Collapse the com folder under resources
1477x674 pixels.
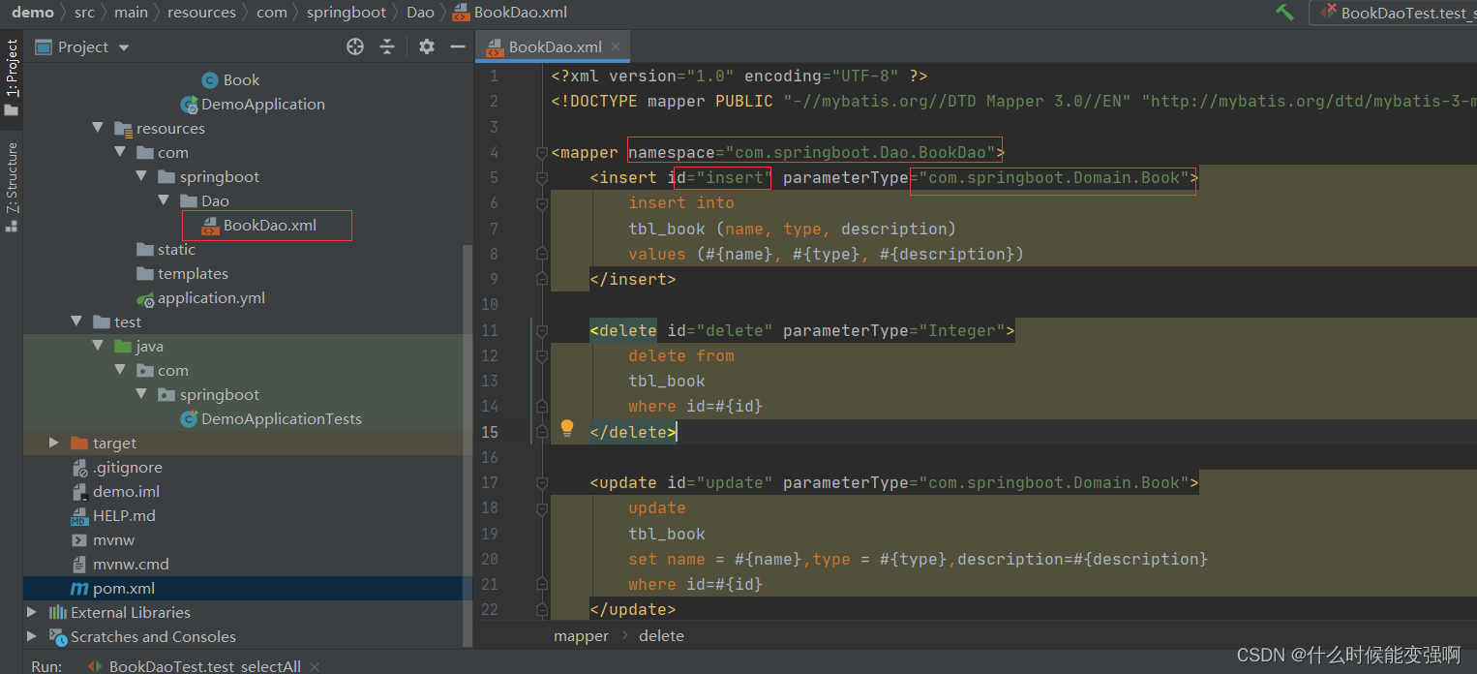(x=120, y=152)
